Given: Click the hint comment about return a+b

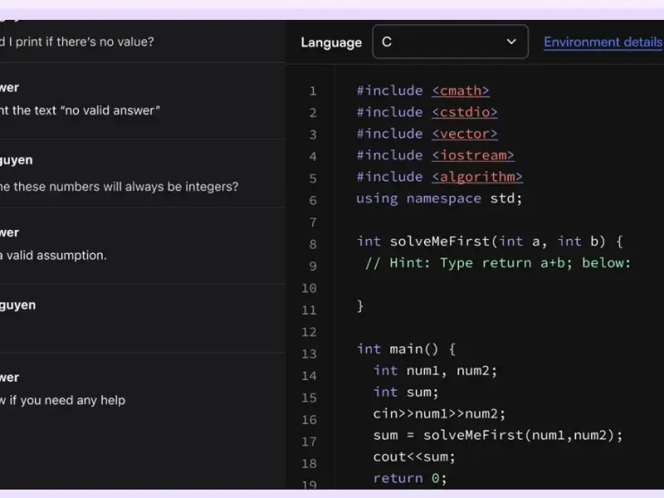Looking at the screenshot, I should coord(498,263).
